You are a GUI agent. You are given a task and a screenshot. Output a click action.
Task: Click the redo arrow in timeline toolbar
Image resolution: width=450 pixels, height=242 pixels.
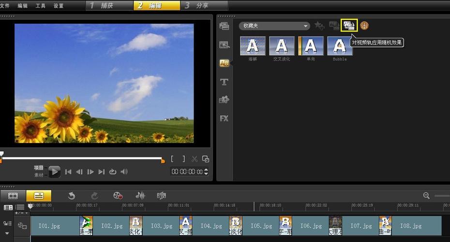point(94,196)
